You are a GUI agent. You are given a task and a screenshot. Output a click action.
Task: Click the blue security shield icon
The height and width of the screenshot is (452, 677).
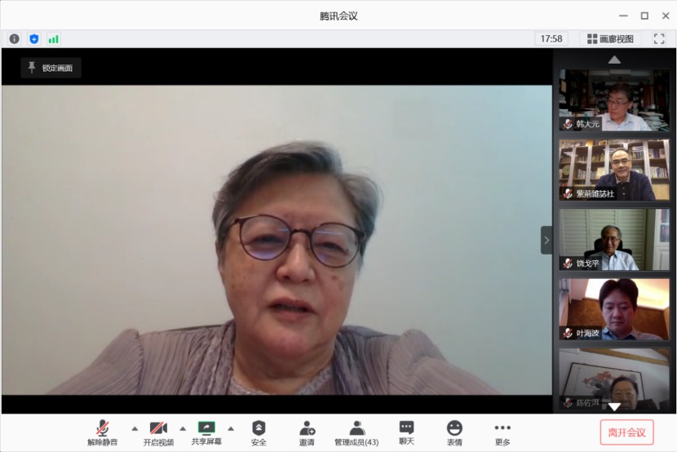34,38
